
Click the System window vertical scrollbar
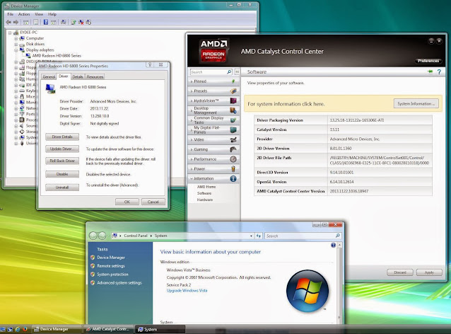339,284
